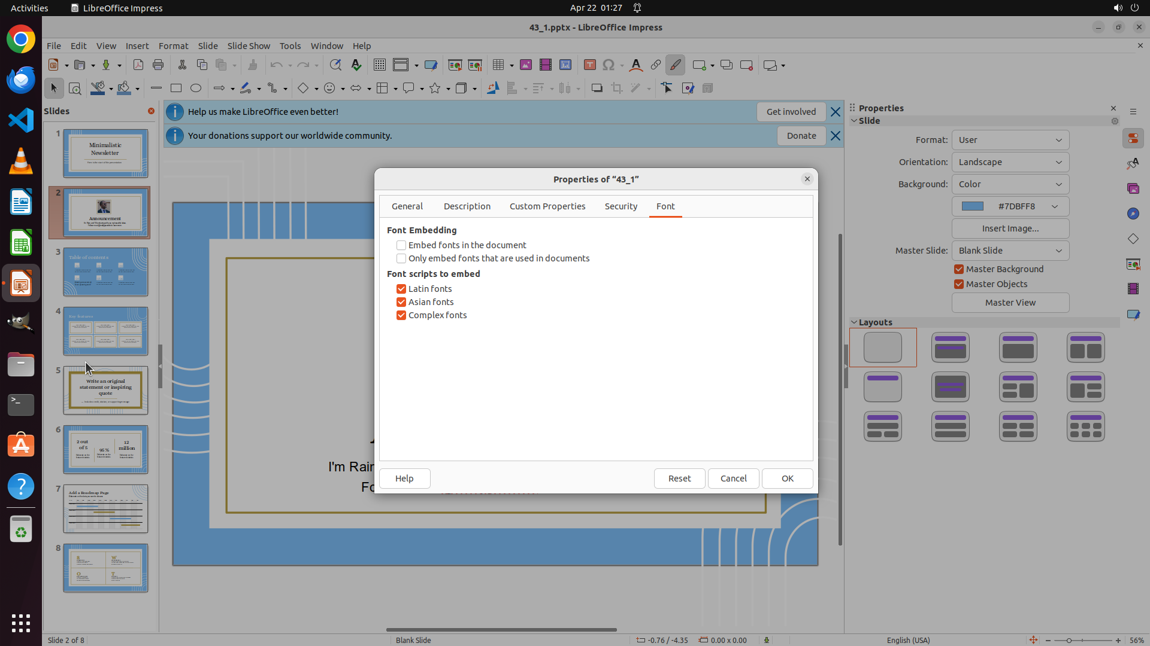This screenshot has width=1150, height=646.
Task: Click the Print icon in toolbar
Action: pyautogui.click(x=158, y=65)
